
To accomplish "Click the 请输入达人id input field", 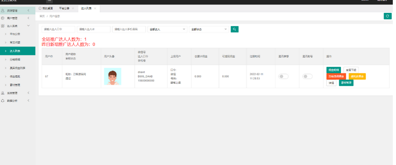I will 93,29.
